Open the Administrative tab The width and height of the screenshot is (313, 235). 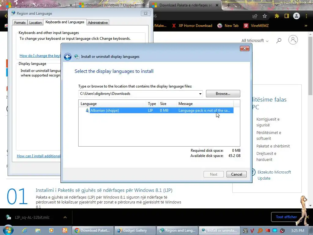click(x=98, y=23)
